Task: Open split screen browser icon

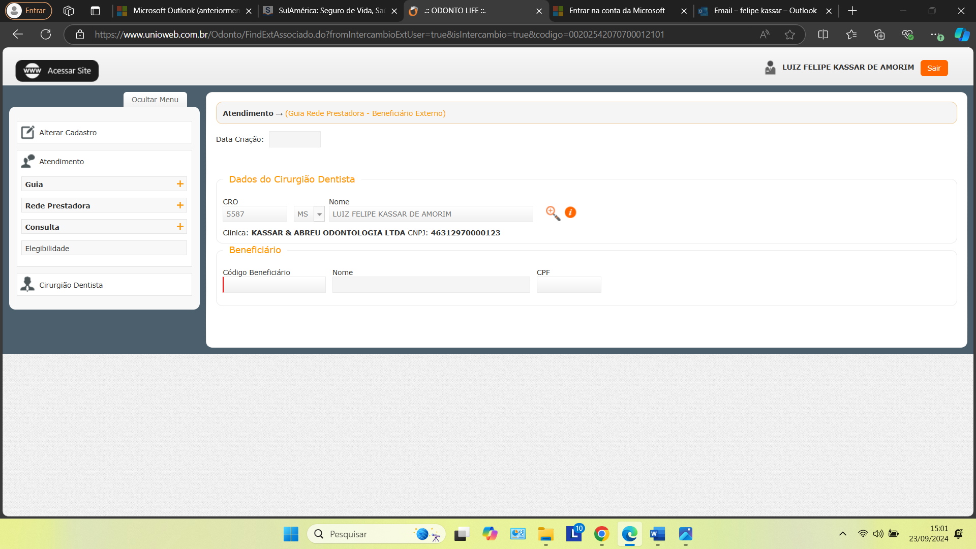Action: tap(823, 35)
